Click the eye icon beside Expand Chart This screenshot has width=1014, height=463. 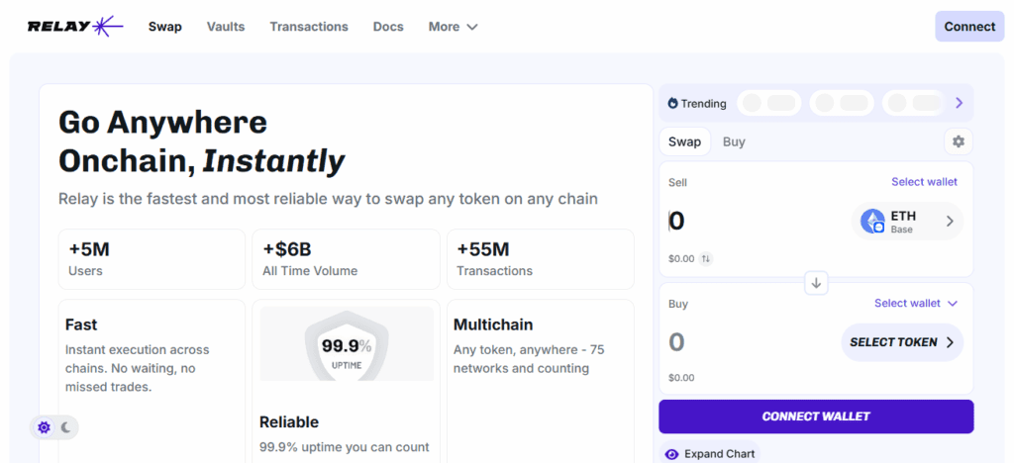point(672,454)
